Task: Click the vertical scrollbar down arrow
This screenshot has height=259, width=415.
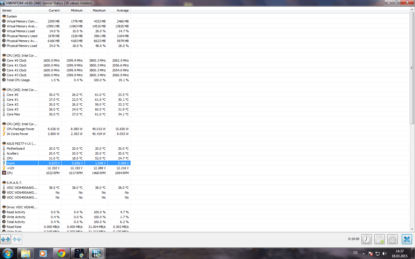Action: (x=412, y=229)
